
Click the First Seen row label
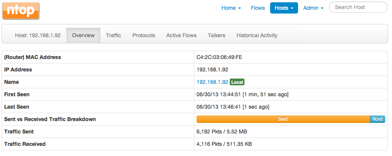(17, 94)
